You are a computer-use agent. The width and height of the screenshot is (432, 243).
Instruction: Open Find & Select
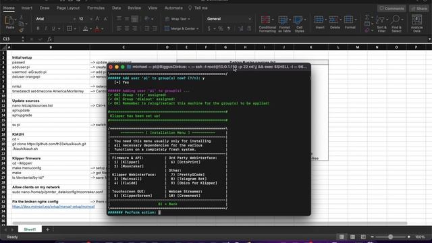[396, 24]
